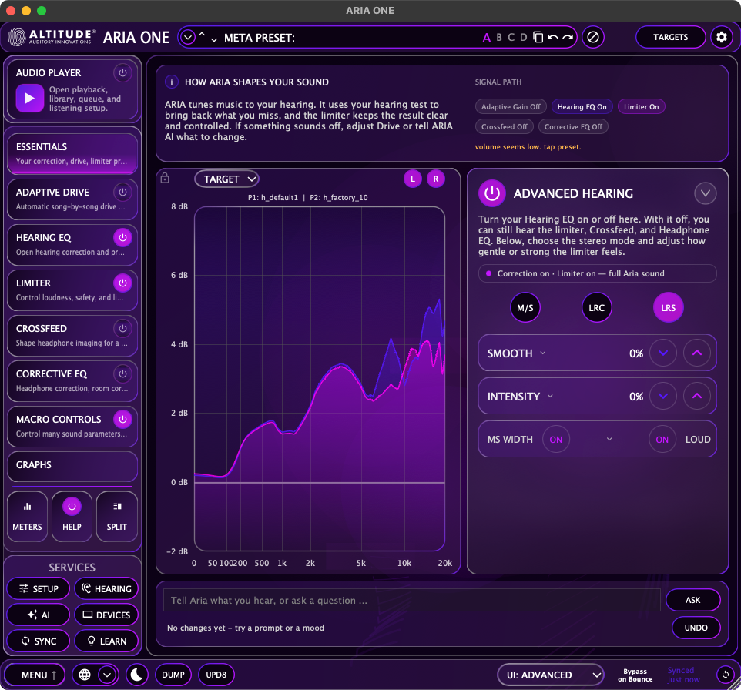Viewport: 741px width, 690px height.
Task: Open the language globe icon
Action: [85, 675]
